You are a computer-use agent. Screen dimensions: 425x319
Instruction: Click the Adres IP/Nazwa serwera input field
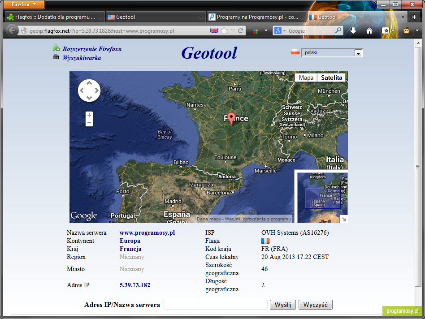216,305
